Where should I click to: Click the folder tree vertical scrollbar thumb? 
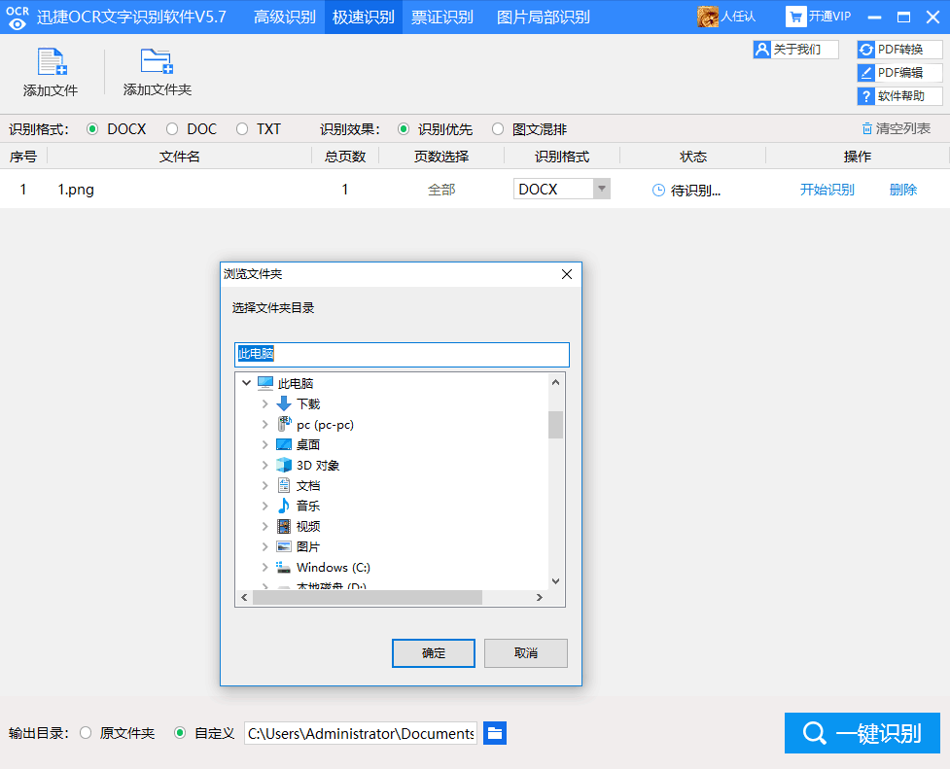click(x=555, y=425)
